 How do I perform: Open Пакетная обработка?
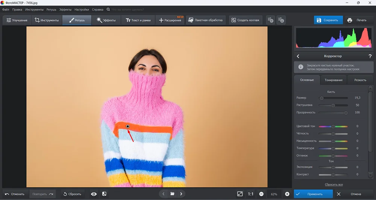tap(206, 20)
